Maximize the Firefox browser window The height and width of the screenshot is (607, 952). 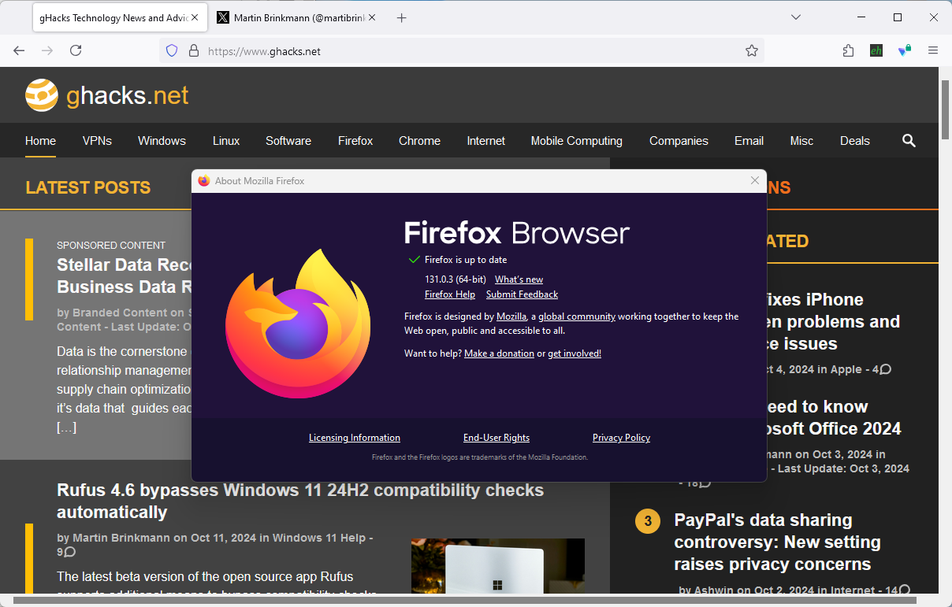click(x=897, y=17)
